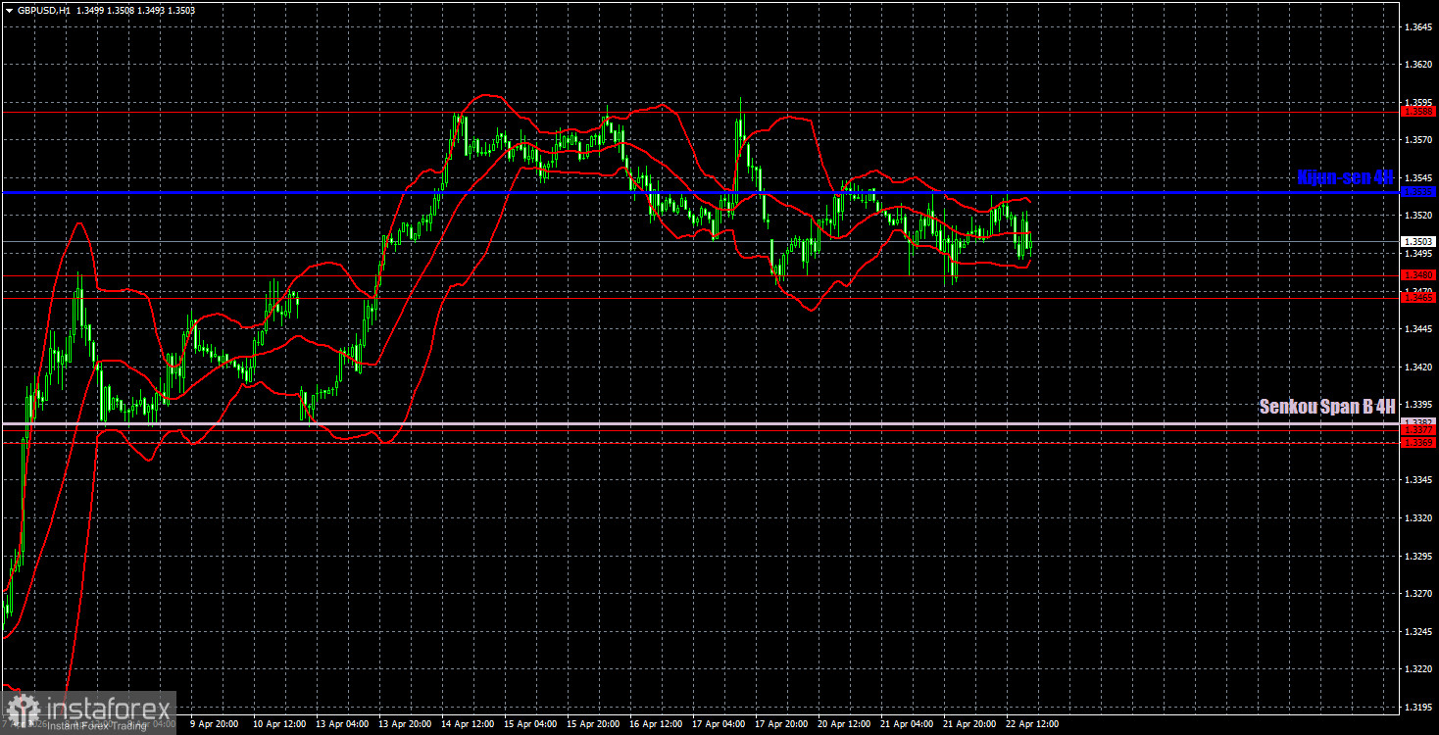This screenshot has height=735, width=1439.
Task: Open the chart menu triangle beside GBPUSD,H1
Action: (8, 9)
